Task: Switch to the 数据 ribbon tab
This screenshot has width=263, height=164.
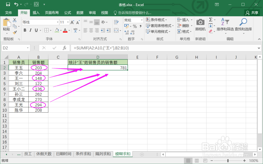Action: (x=80, y=13)
